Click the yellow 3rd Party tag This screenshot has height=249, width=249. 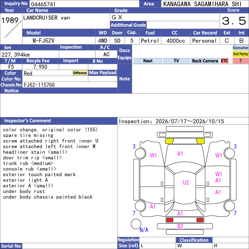240,54
